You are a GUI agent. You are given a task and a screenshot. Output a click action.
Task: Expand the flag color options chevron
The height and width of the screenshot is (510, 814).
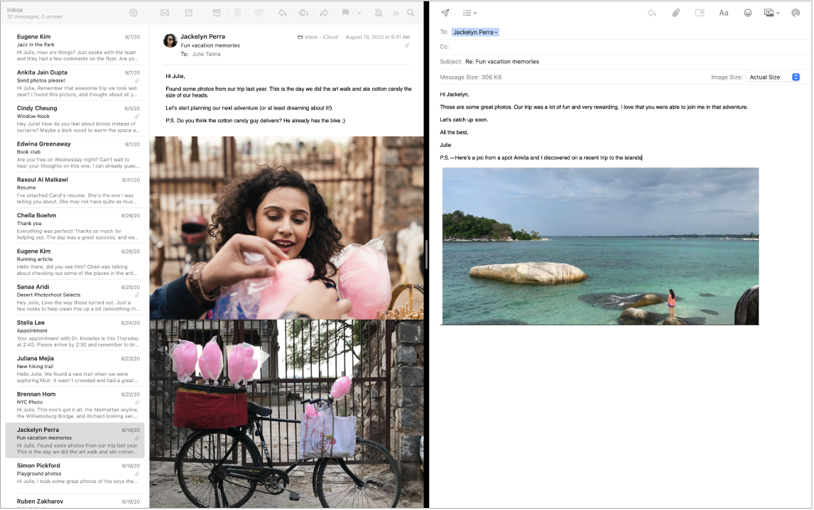360,12
